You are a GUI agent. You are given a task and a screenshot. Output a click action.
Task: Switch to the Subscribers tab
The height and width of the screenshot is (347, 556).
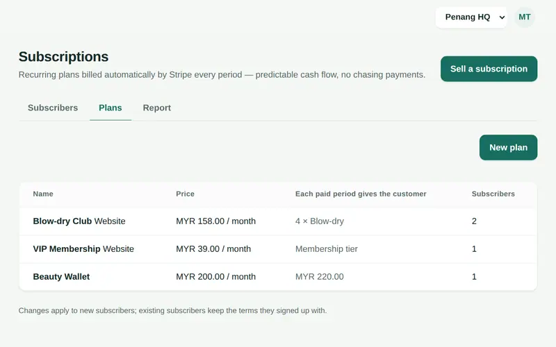pyautogui.click(x=53, y=108)
